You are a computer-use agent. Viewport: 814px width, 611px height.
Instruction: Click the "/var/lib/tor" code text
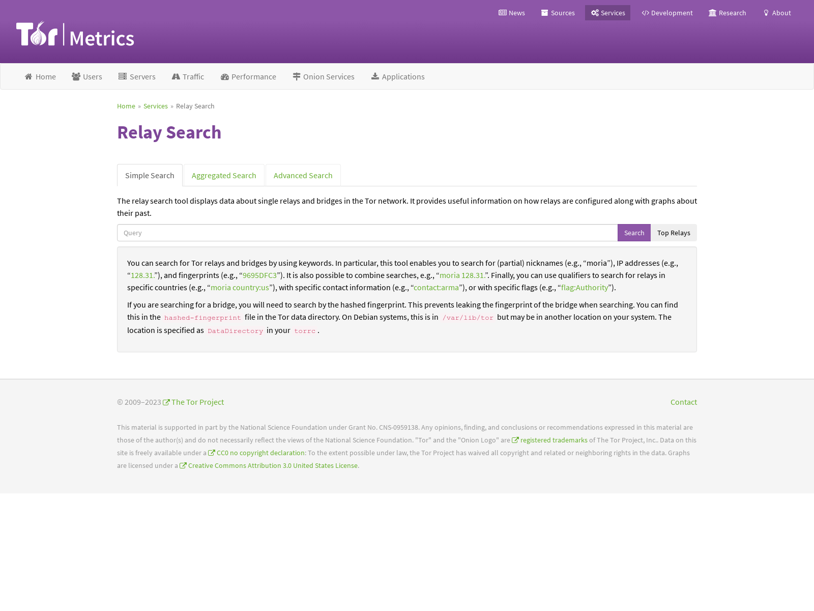(x=468, y=318)
